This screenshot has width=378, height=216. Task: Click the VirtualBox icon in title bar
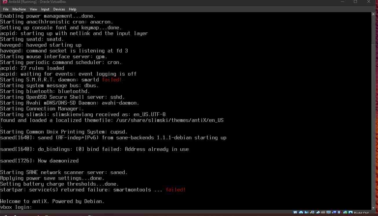(5, 2)
